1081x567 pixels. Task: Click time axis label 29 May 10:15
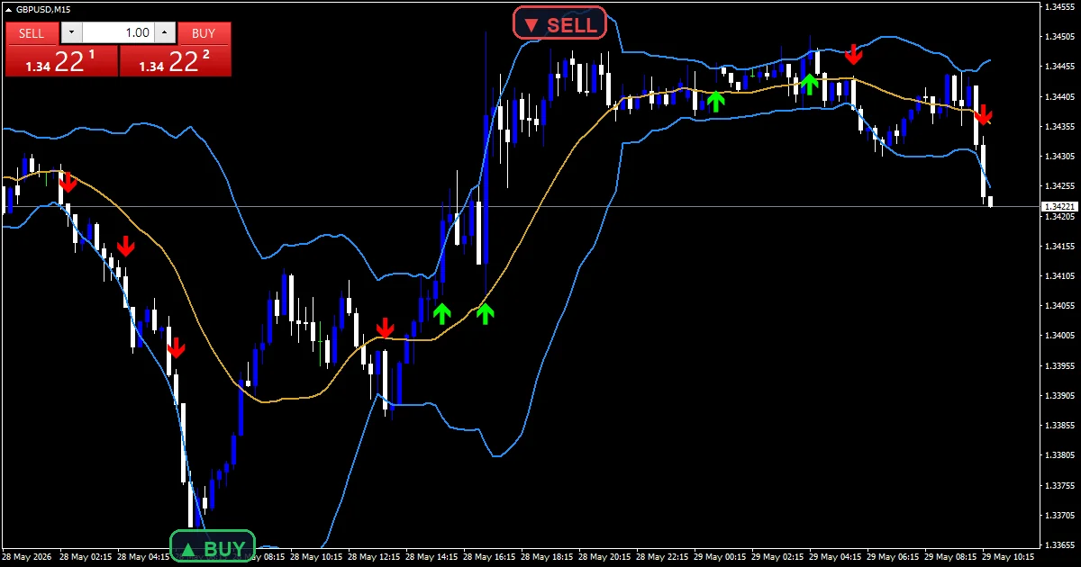tap(1006, 557)
